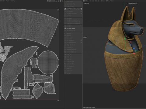Open UV Rectangularize options gear

click(x=81, y=43)
